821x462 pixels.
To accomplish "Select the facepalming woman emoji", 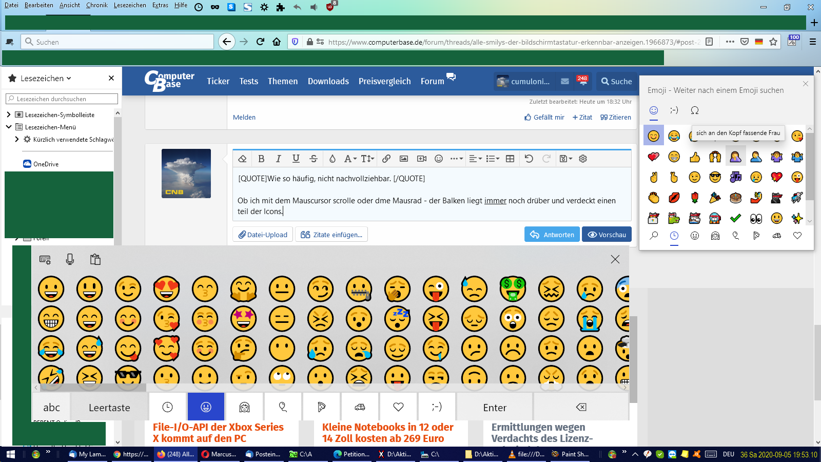I will pos(736,157).
